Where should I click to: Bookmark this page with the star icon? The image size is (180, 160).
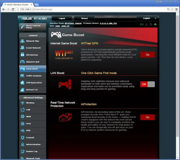pyautogui.click(x=172, y=9)
